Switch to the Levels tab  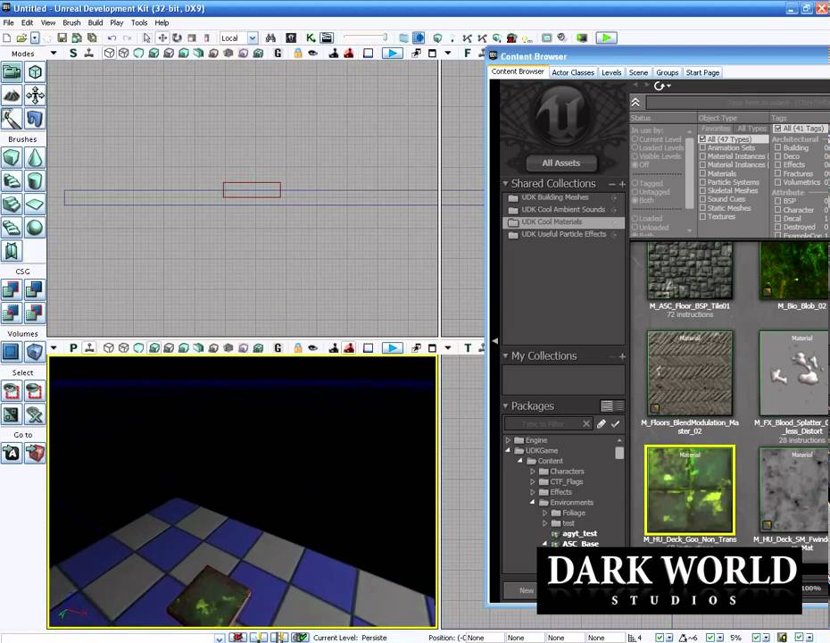(611, 72)
